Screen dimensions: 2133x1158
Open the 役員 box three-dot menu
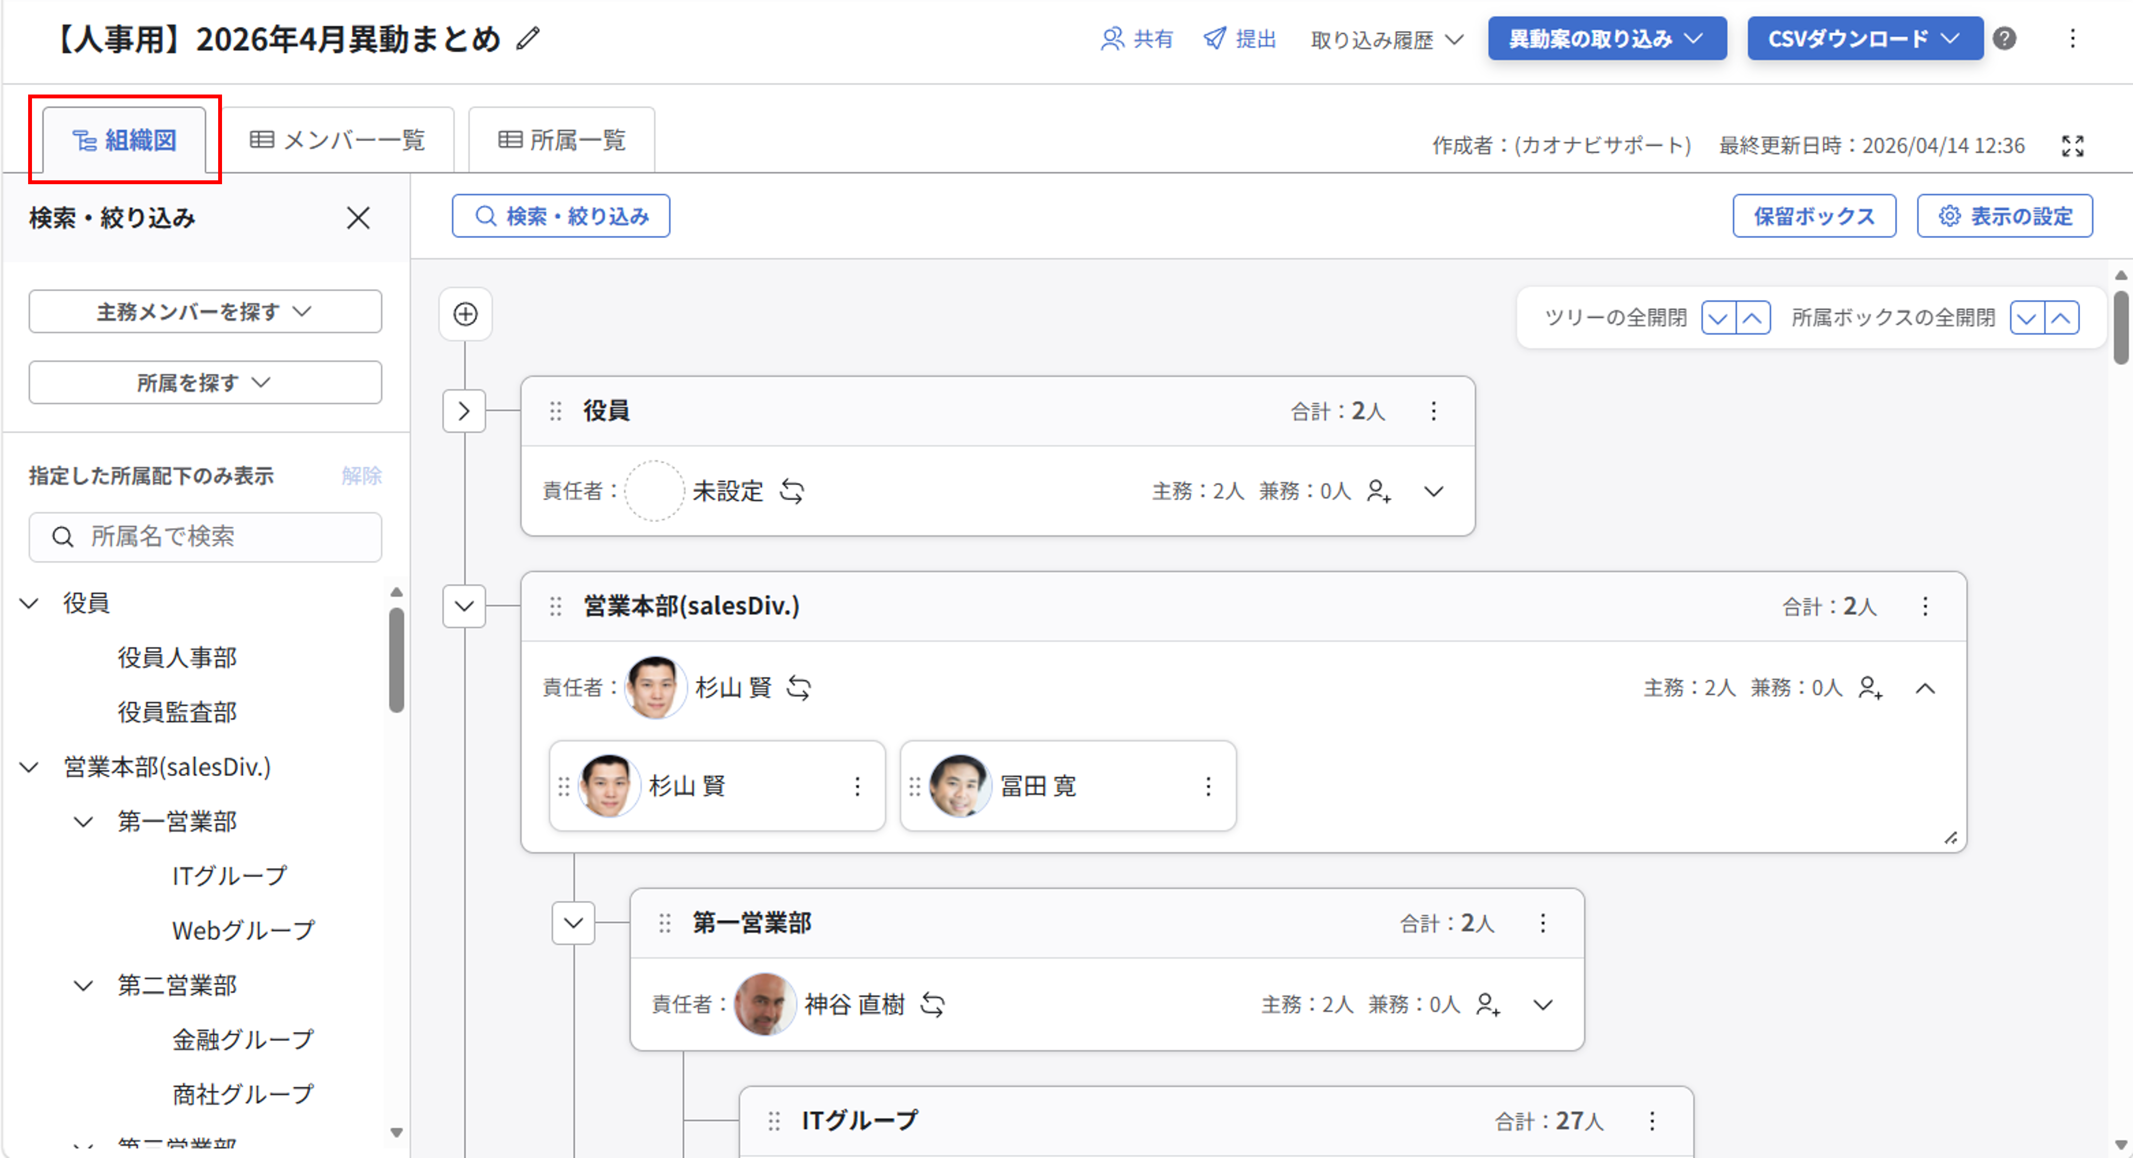point(1433,411)
